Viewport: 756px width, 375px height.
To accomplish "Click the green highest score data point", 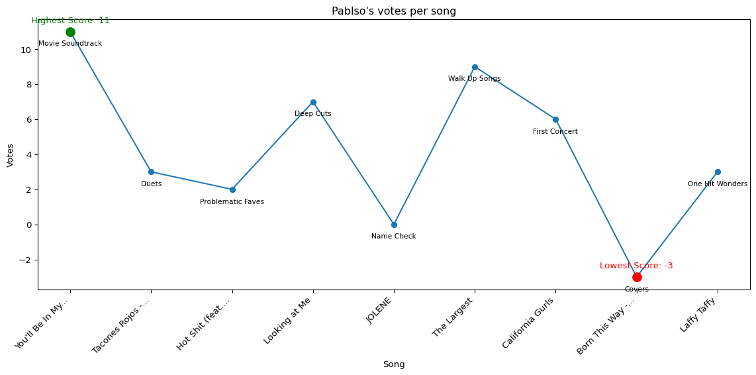I will pyautogui.click(x=70, y=32).
